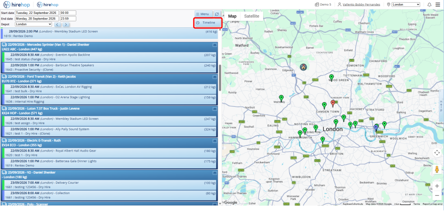Click the start time field showing 00:00
444x211 pixels.
68,13
